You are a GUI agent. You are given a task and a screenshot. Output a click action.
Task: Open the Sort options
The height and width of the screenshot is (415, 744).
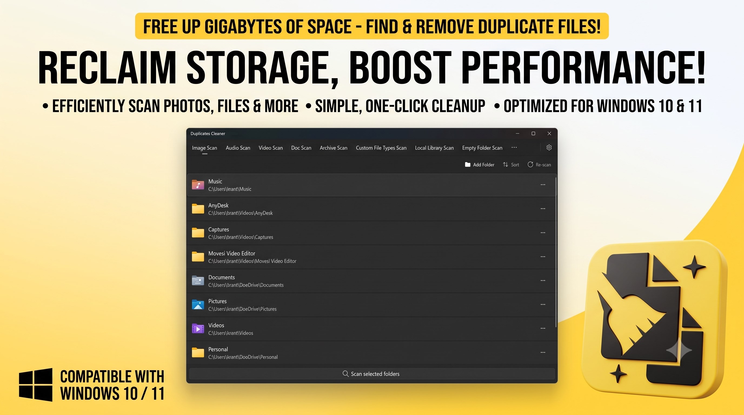point(511,165)
